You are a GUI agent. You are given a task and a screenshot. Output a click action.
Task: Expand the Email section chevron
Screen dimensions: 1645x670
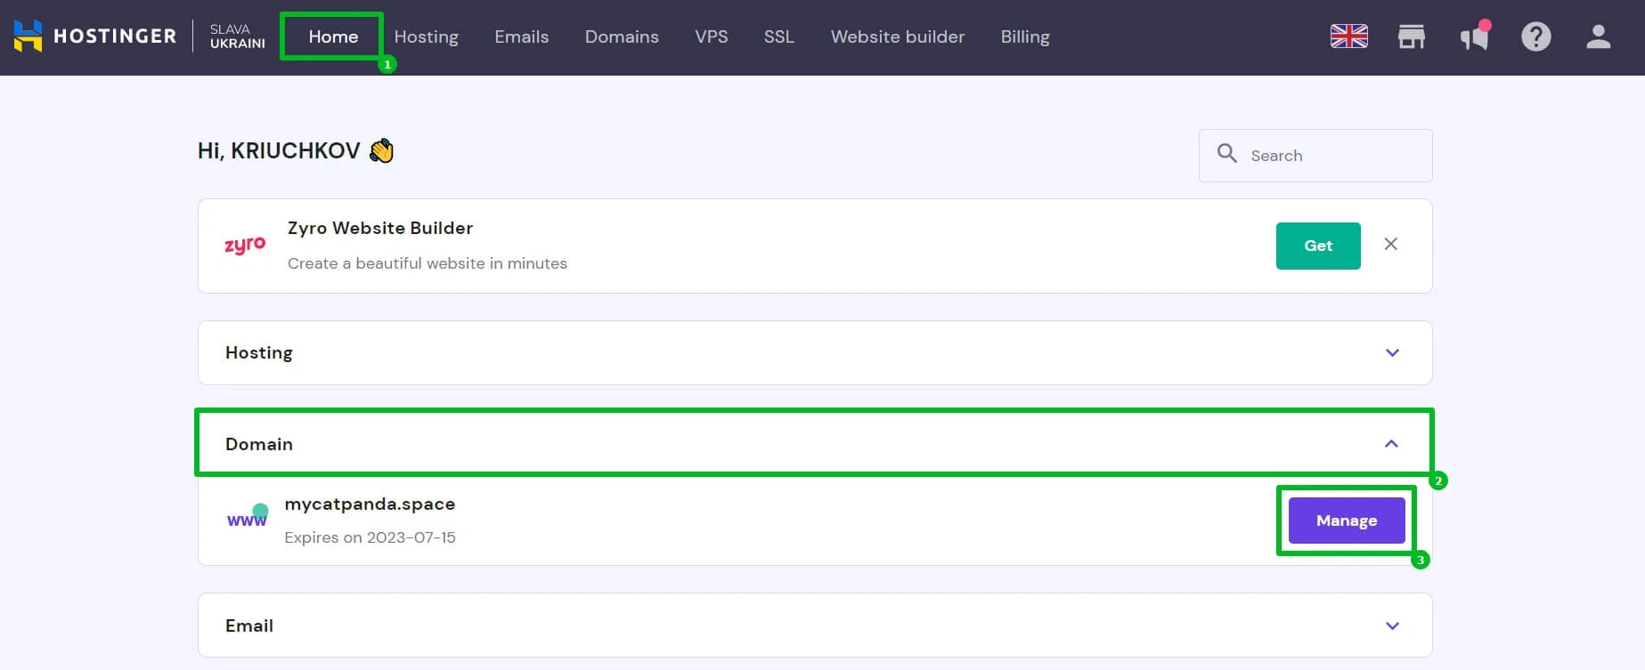point(1392,626)
